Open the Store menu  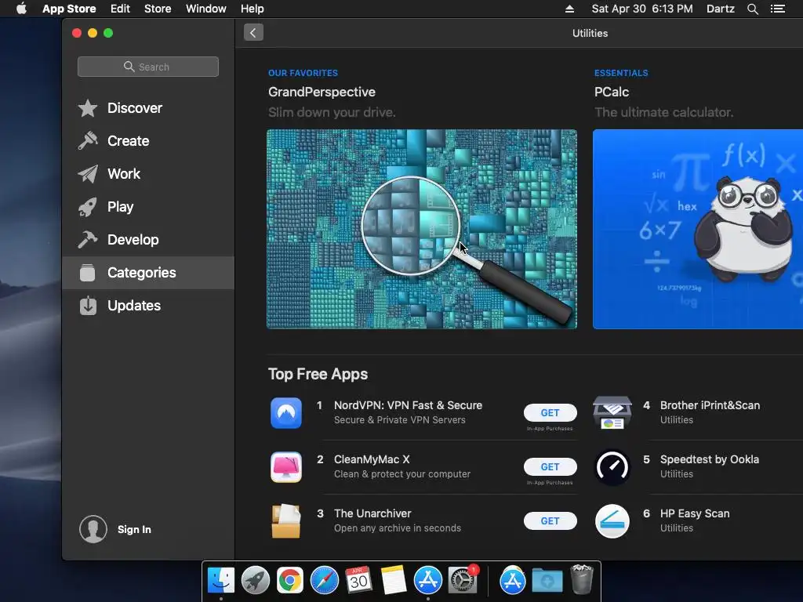coord(158,9)
